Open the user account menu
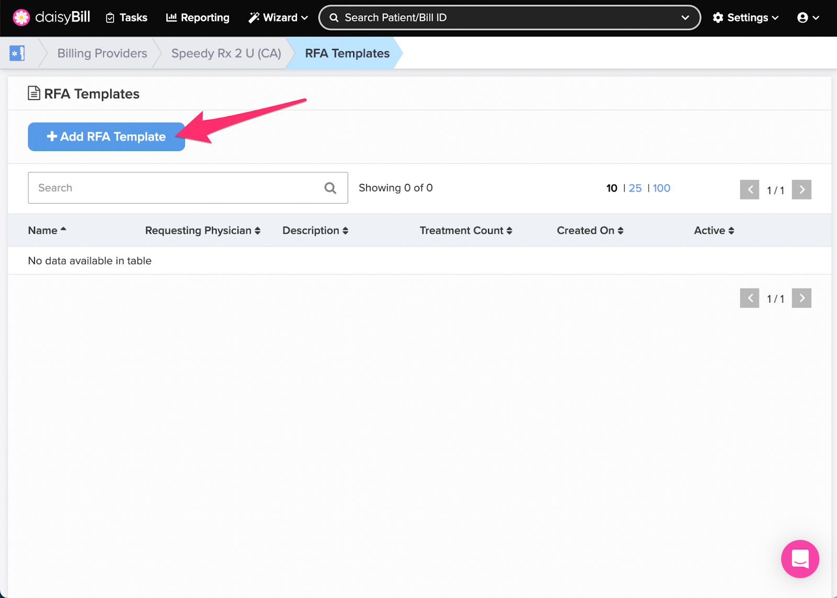The width and height of the screenshot is (837, 598). pos(808,18)
